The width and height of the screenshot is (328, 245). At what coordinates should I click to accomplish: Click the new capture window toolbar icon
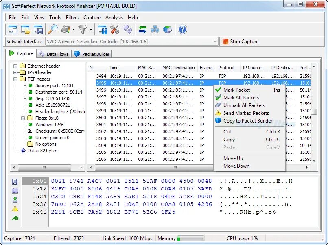13,29
